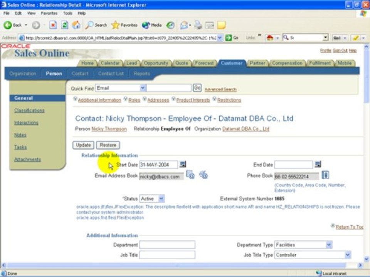Click the Update button
Screen dimensions: 370x277
[83, 145]
